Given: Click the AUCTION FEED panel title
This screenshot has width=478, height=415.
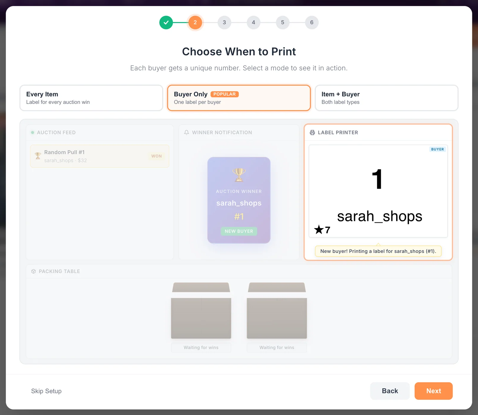Looking at the screenshot, I should pos(56,133).
